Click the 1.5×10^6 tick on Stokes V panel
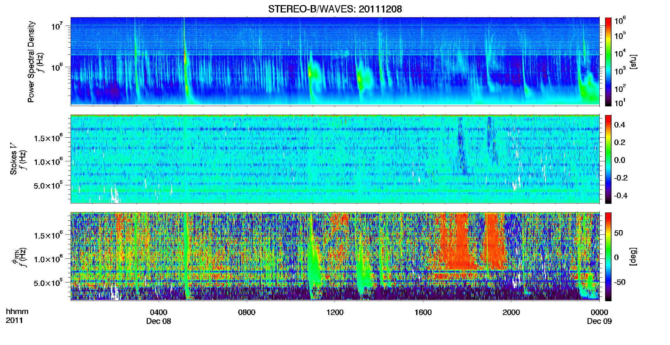The image size is (670, 345). pyautogui.click(x=48, y=137)
